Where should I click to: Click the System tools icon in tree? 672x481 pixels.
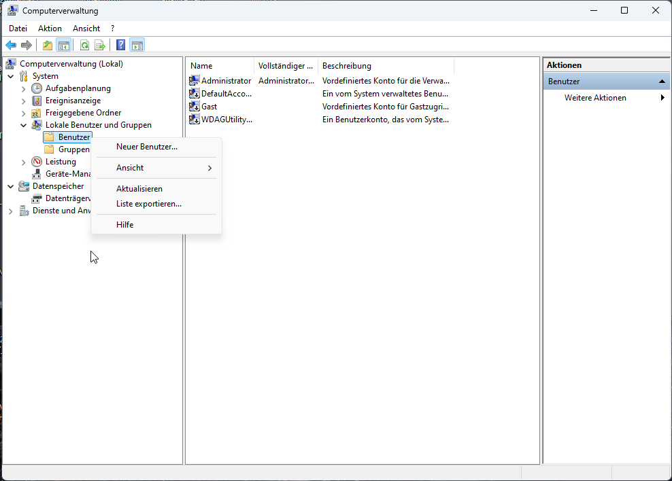point(24,76)
